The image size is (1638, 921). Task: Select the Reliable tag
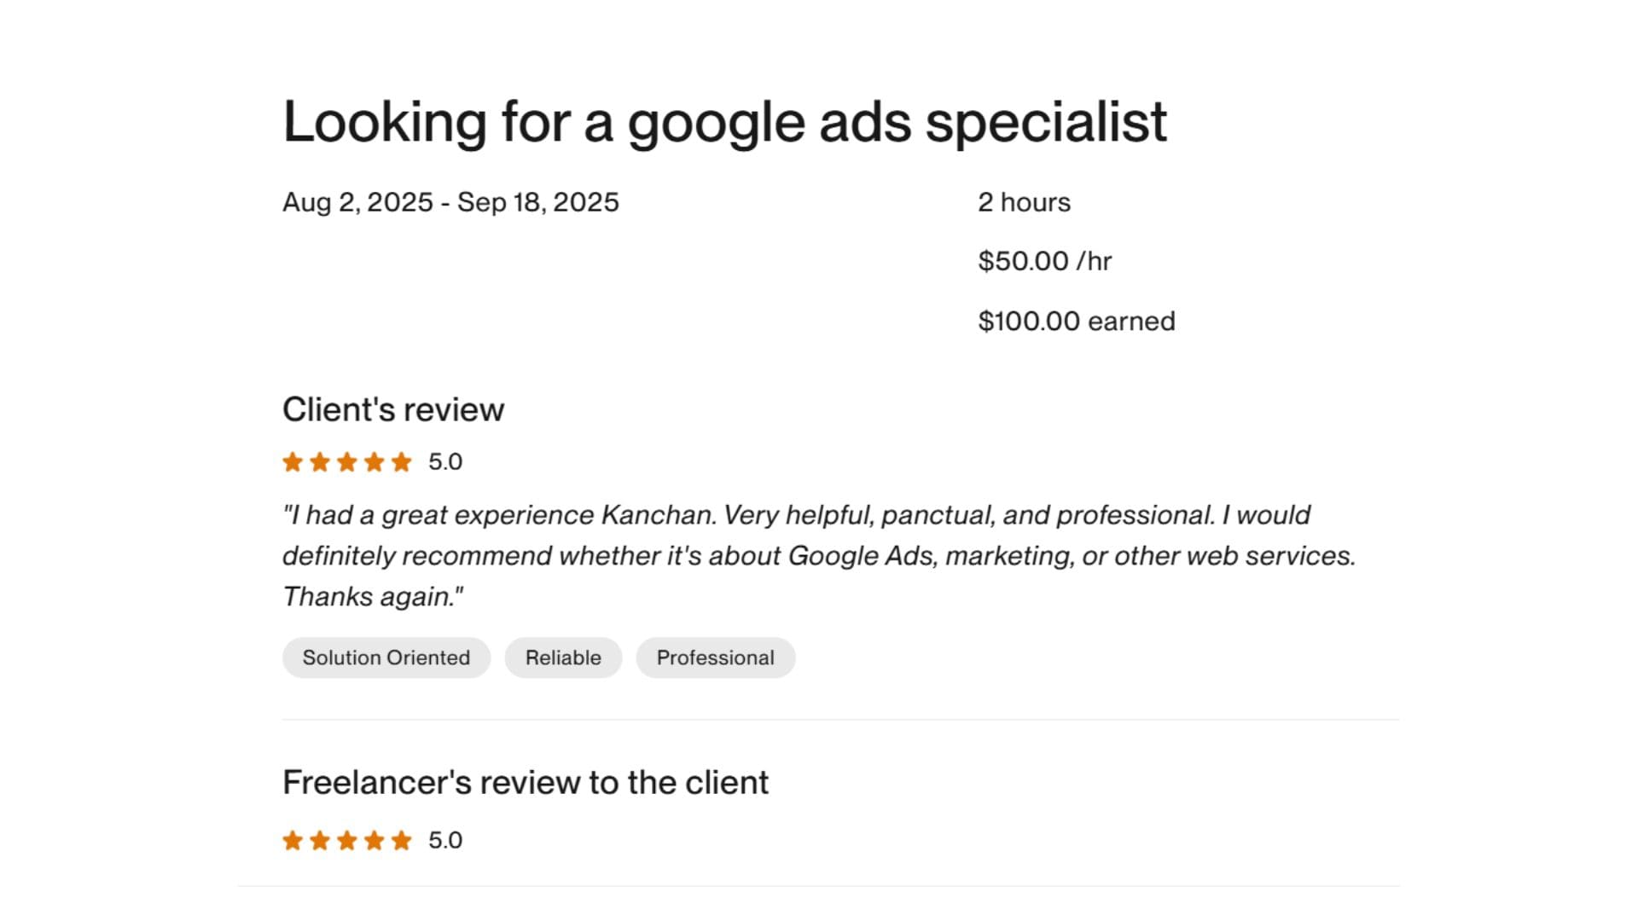click(563, 657)
